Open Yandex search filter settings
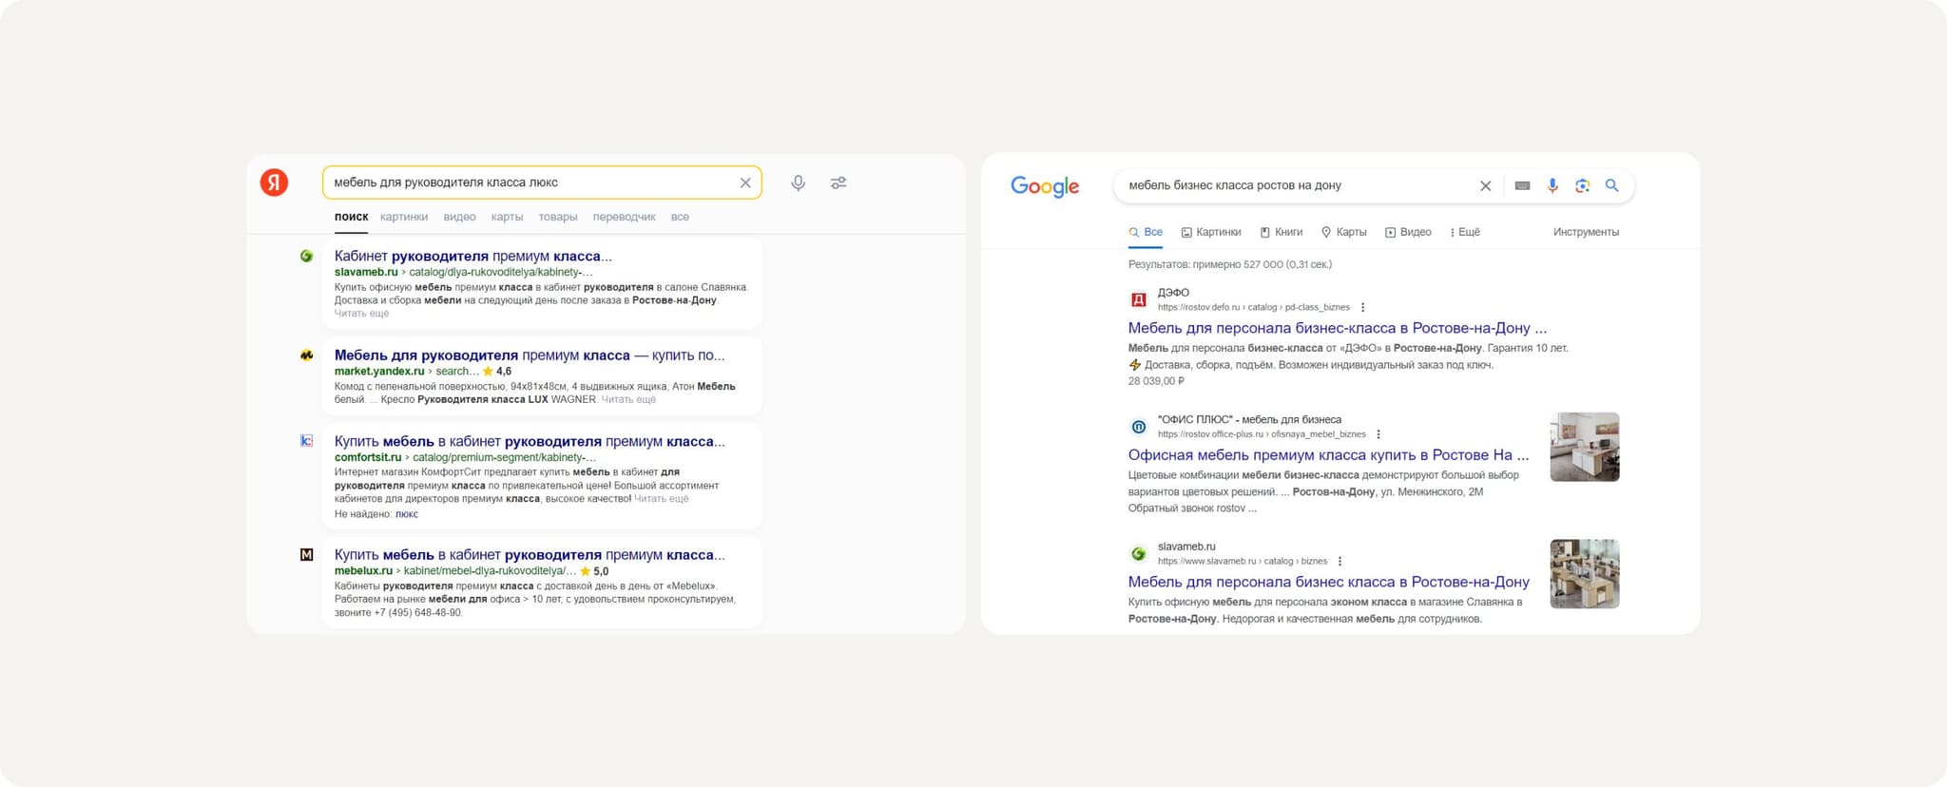The width and height of the screenshot is (1947, 787). [x=839, y=182]
